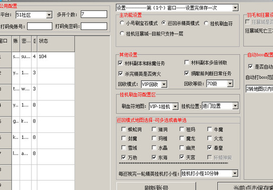This screenshot has height=190, width=273.
Task: Select password cell showing su...
Action: click(x=26, y=60)
